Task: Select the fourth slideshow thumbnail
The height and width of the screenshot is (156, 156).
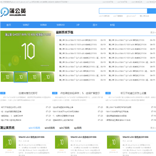Action: 48,77
